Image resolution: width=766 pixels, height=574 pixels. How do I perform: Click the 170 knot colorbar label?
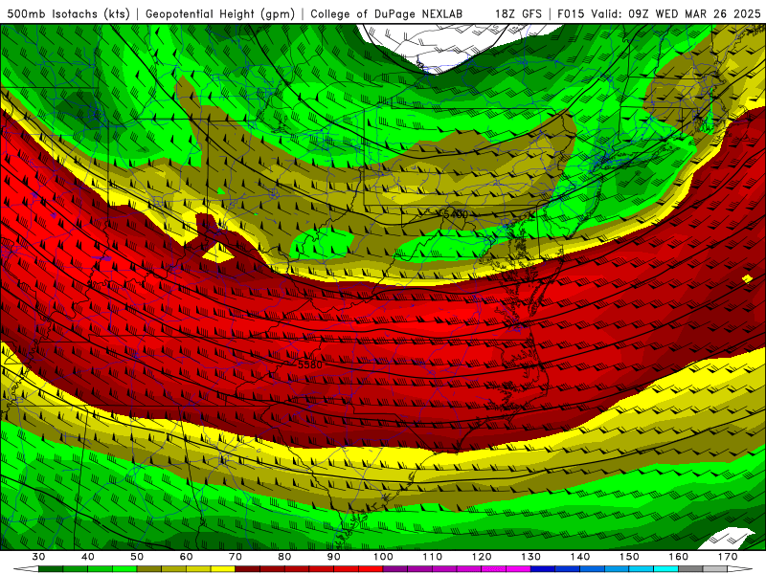(728, 557)
